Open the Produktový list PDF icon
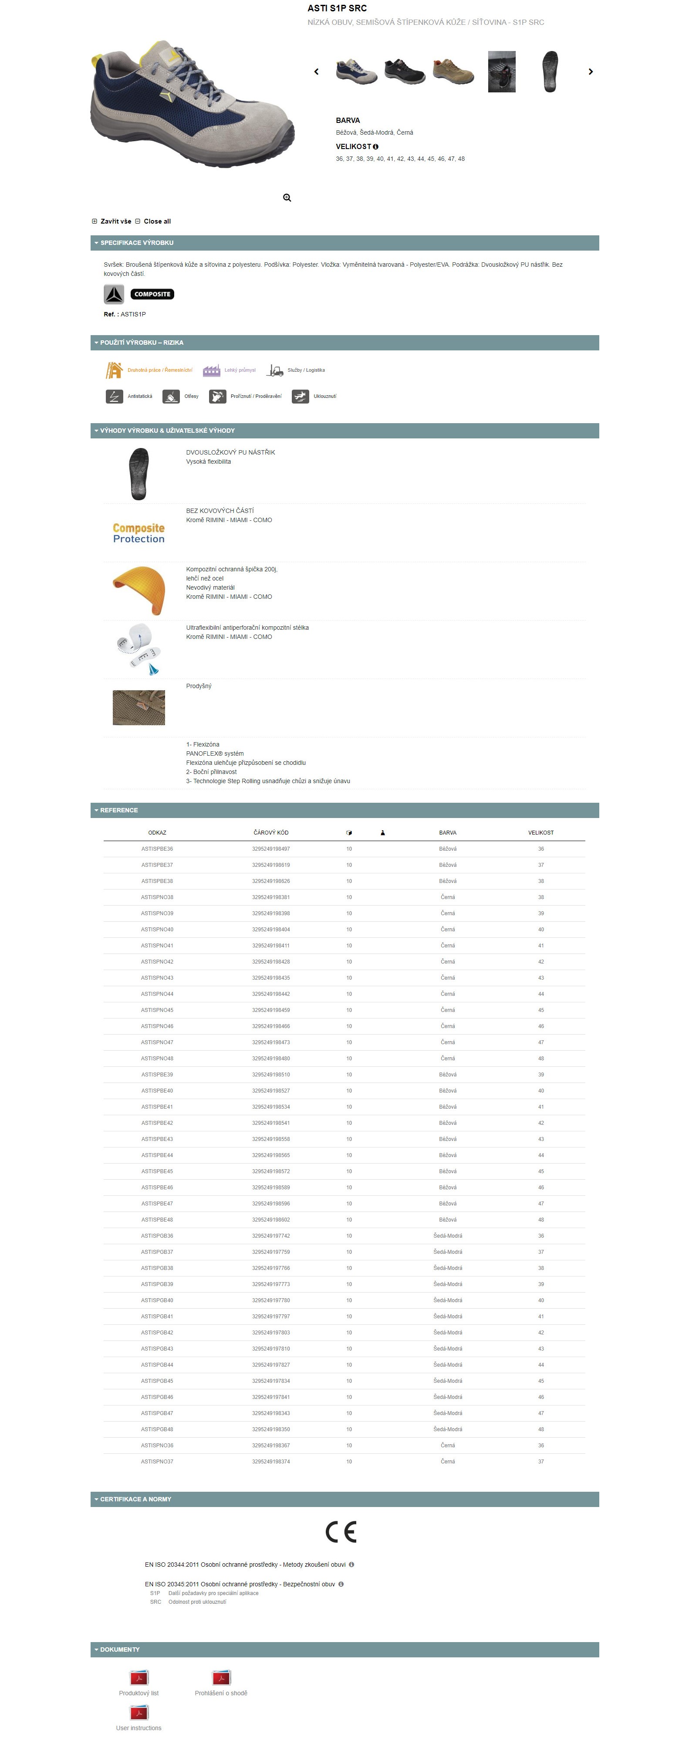This screenshot has width=689, height=1748. point(139,1677)
